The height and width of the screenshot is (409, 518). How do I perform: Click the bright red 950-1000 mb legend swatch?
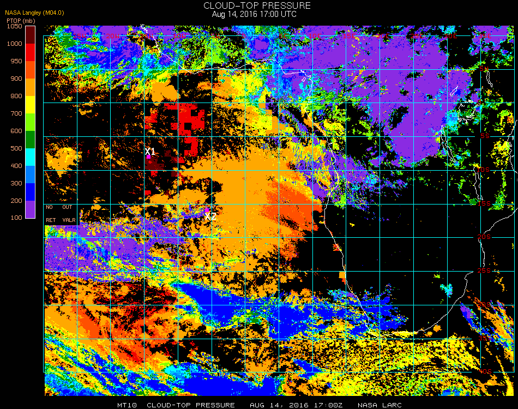[30, 52]
